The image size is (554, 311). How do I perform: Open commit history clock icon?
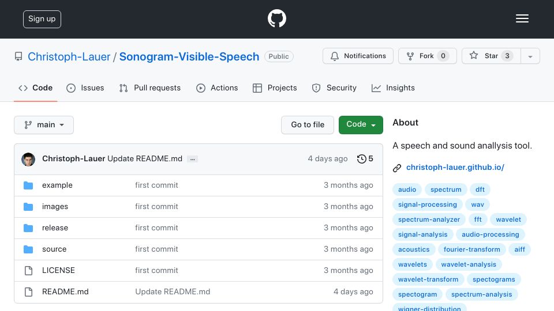click(361, 159)
